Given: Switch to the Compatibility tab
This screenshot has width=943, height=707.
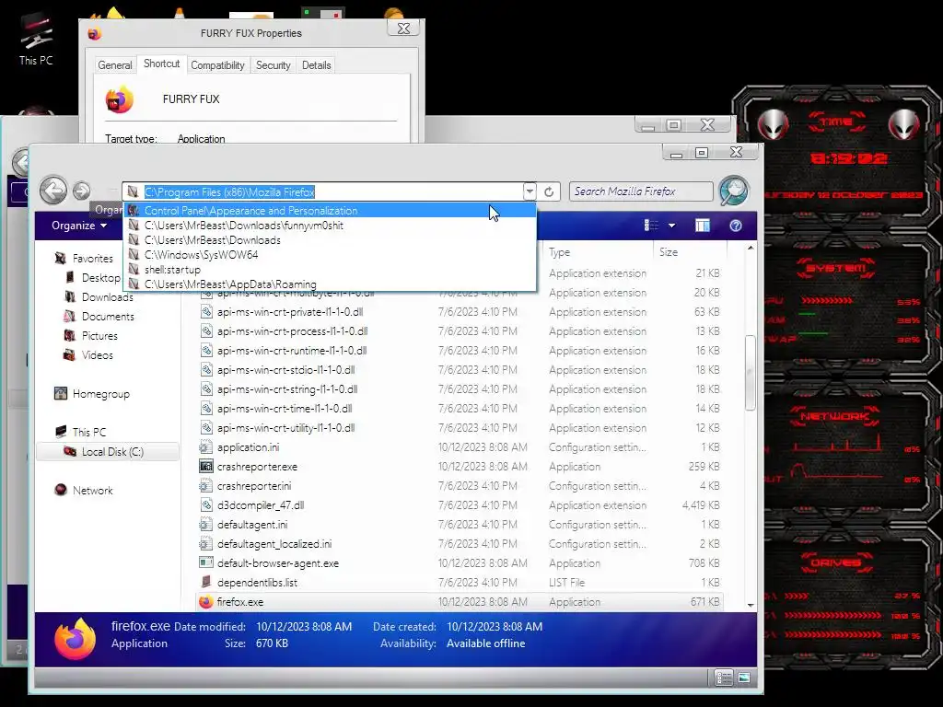Looking at the screenshot, I should click(x=217, y=65).
